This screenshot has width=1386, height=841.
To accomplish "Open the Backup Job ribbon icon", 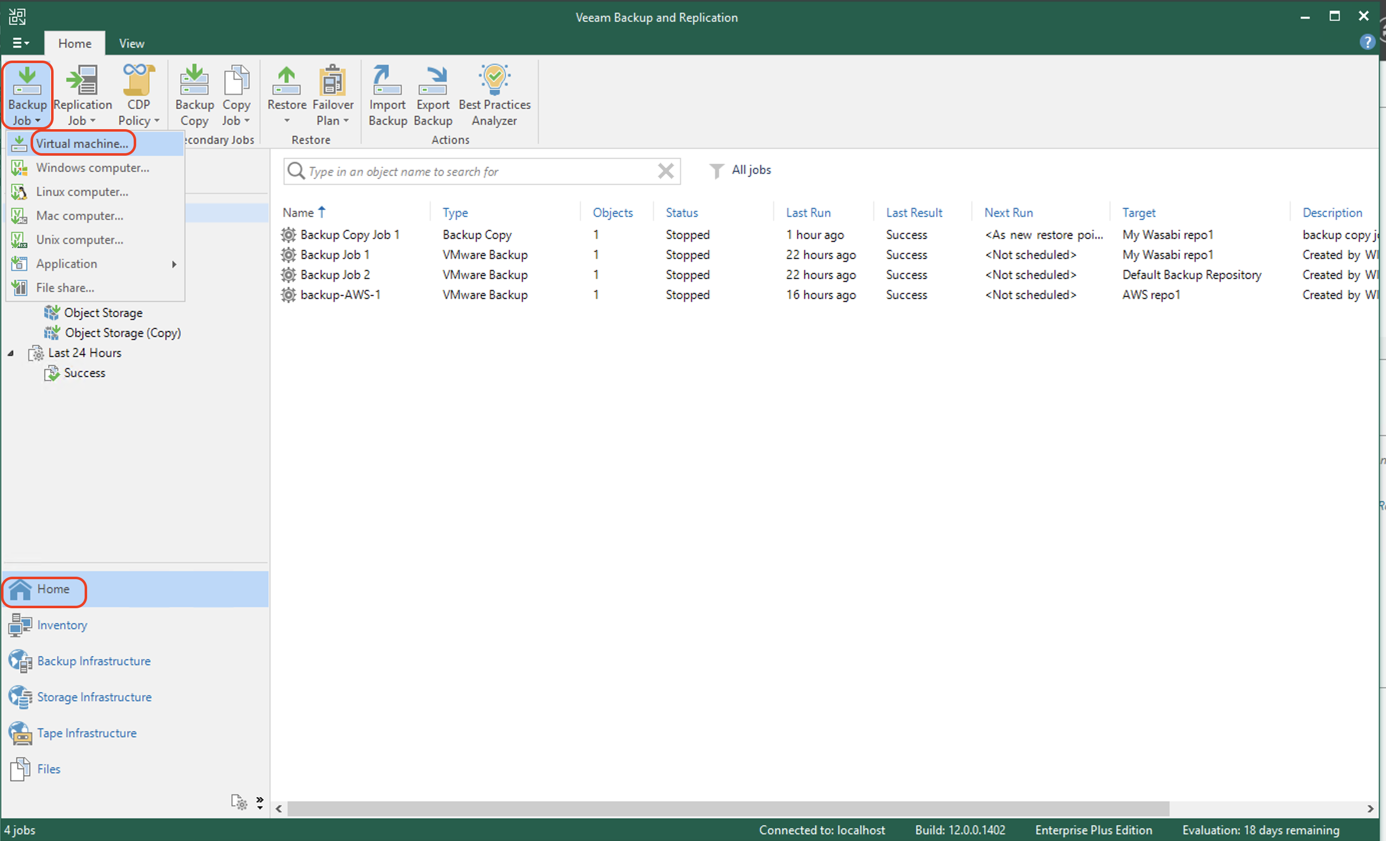I will pos(27,82).
